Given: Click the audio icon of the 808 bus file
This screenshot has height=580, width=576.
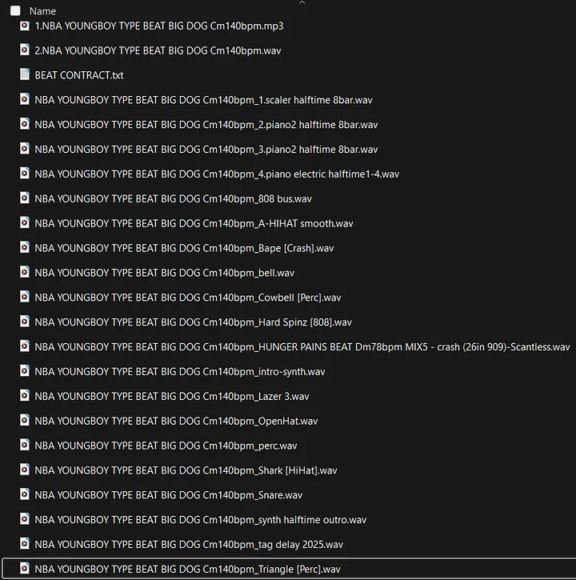Looking at the screenshot, I should (25, 198).
